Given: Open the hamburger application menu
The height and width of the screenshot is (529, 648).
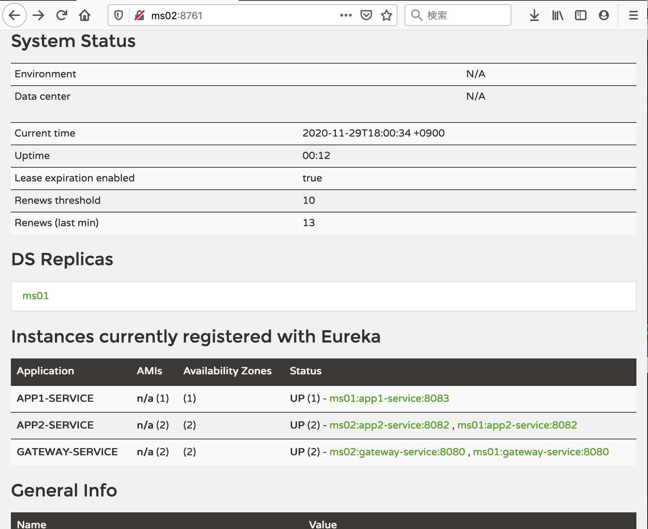Looking at the screenshot, I should coord(634,15).
